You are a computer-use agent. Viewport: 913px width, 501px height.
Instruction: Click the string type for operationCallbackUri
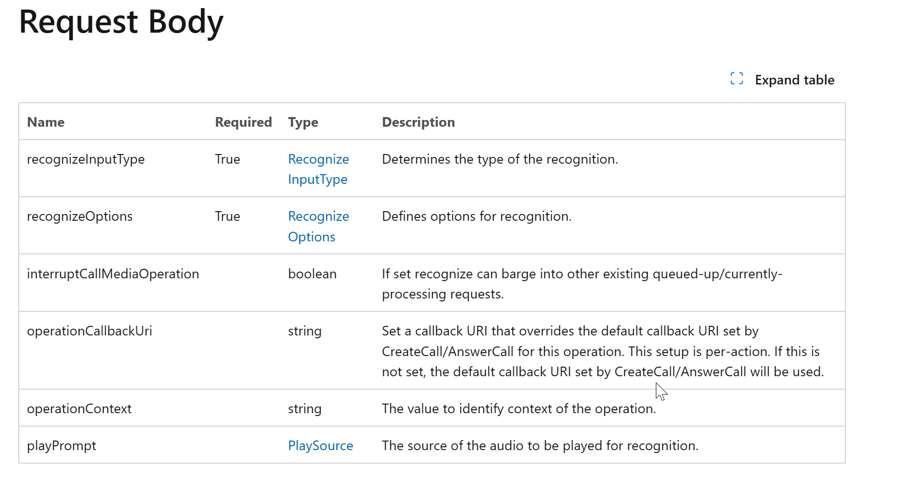tap(305, 331)
